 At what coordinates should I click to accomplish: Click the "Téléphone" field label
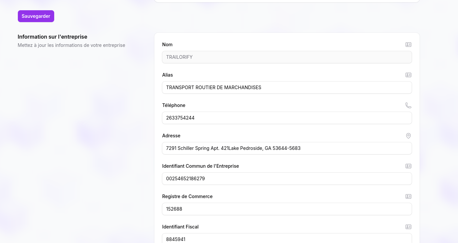click(x=173, y=105)
